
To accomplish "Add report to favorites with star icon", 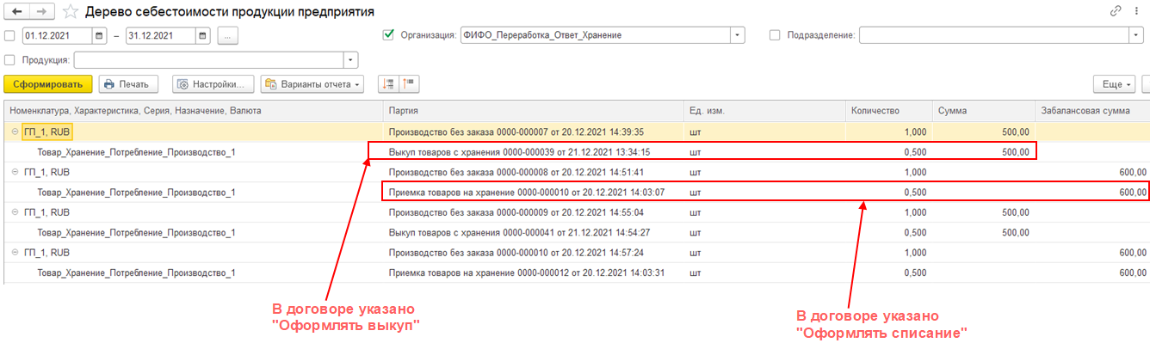I will click(x=71, y=12).
